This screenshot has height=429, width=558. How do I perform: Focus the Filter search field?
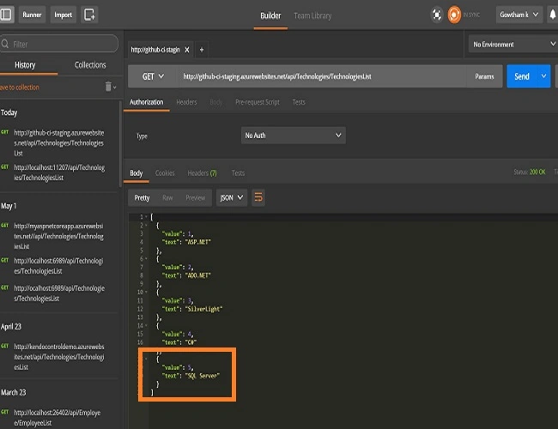(x=59, y=44)
